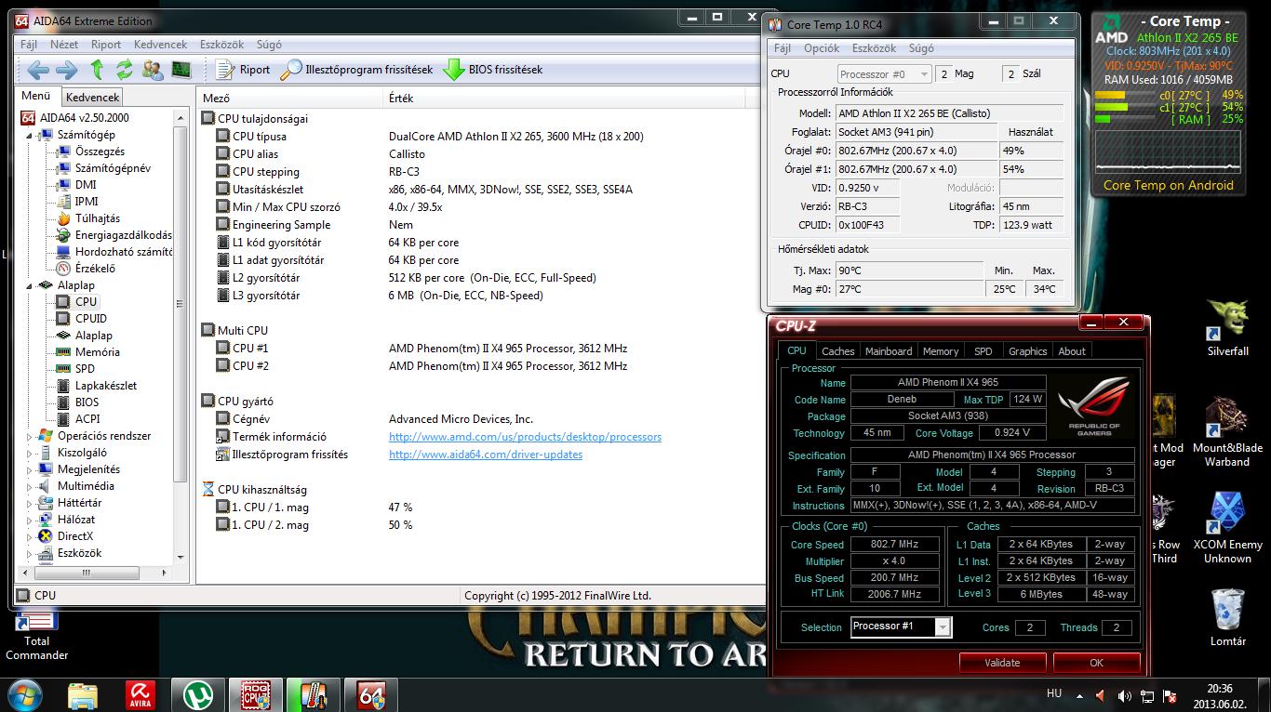Click the Érték column header
Screen dimensions: 1271x712
point(401,98)
